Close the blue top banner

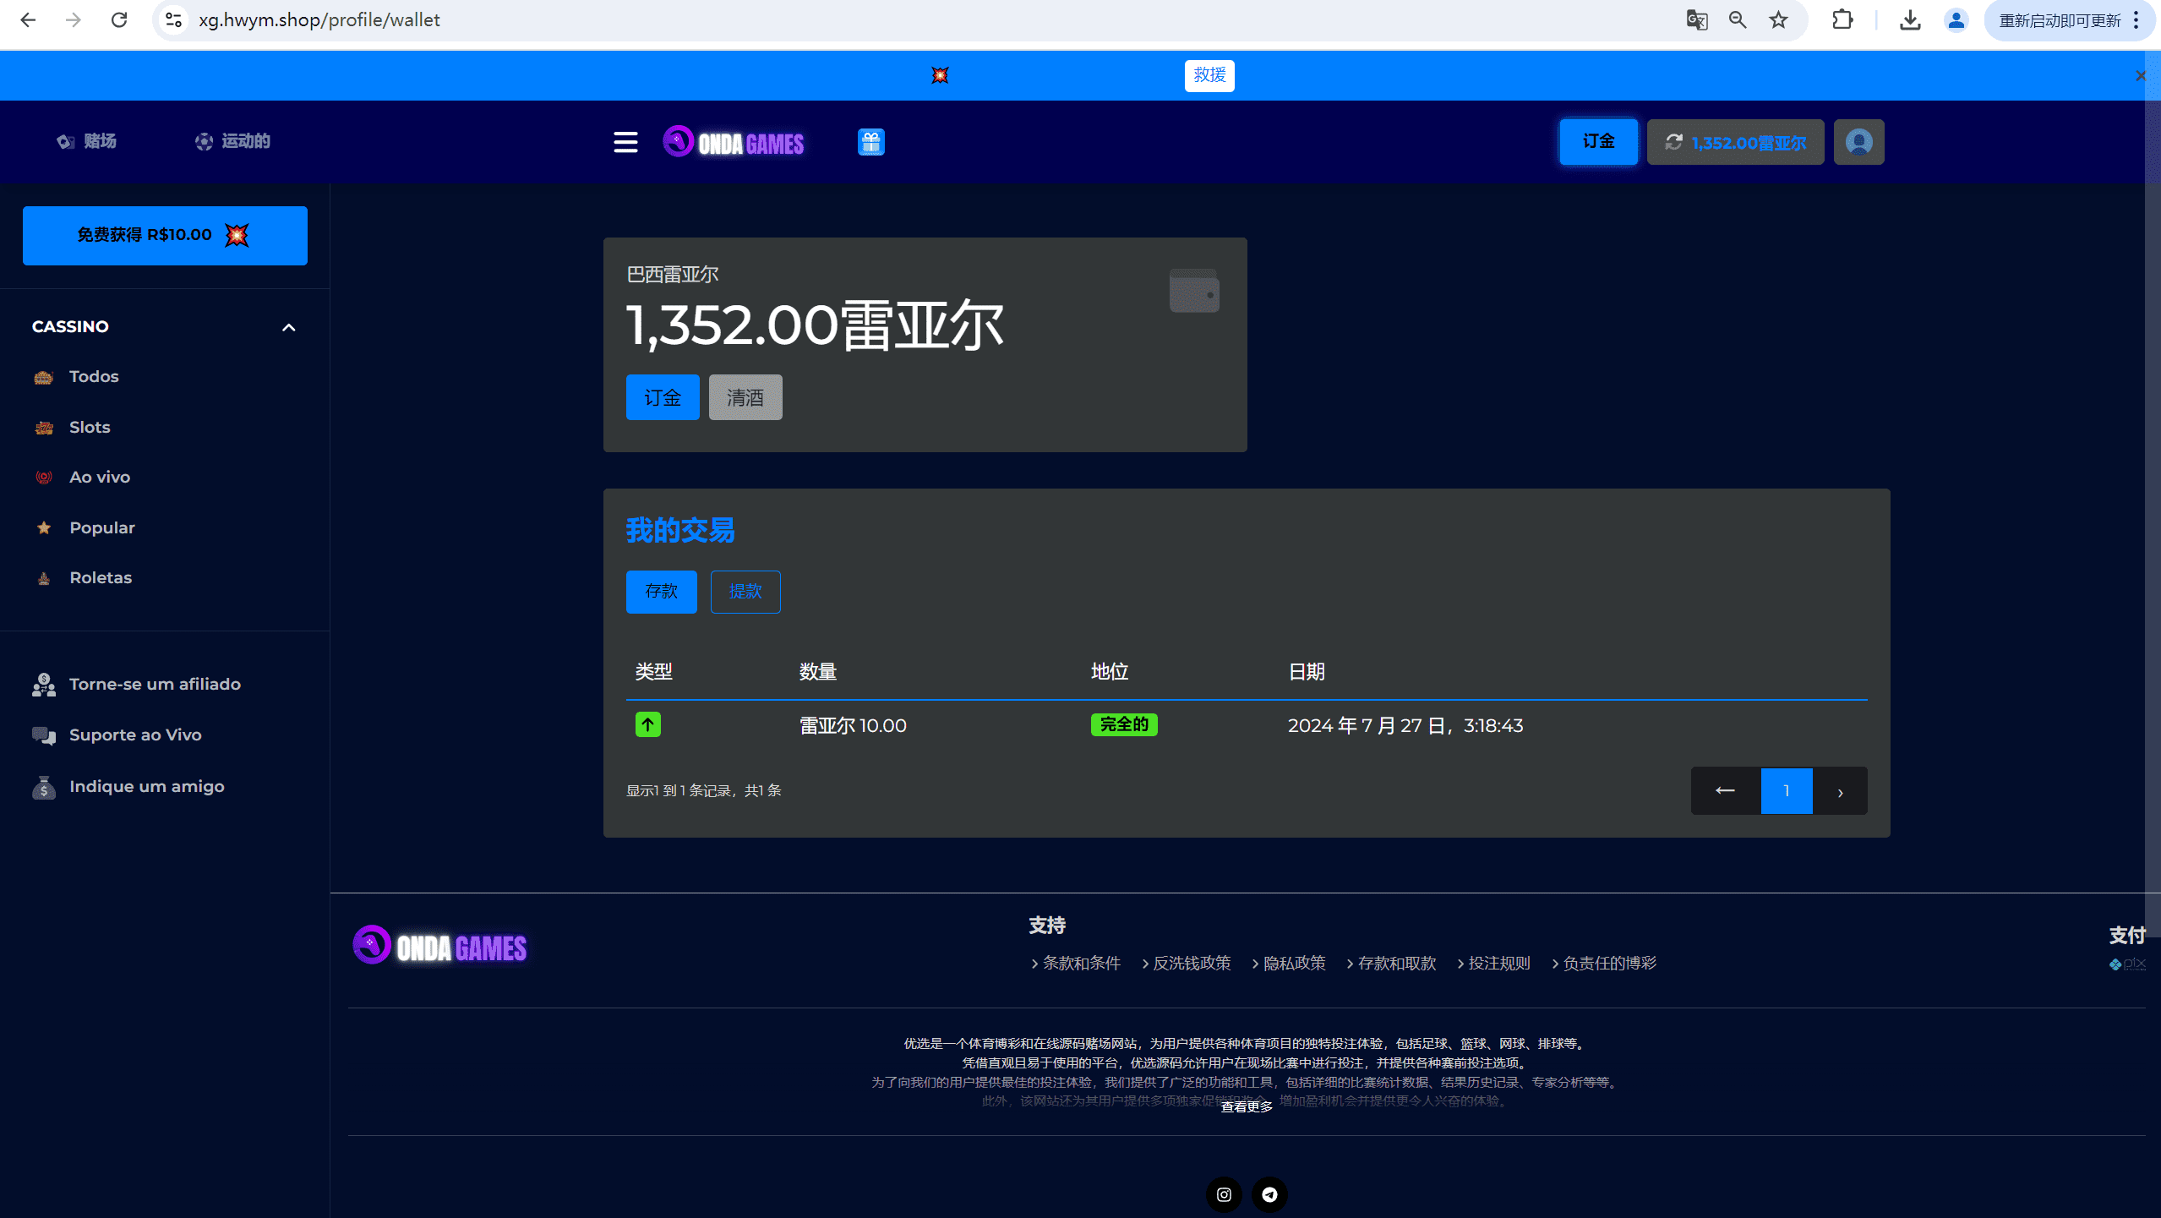coord(2140,76)
